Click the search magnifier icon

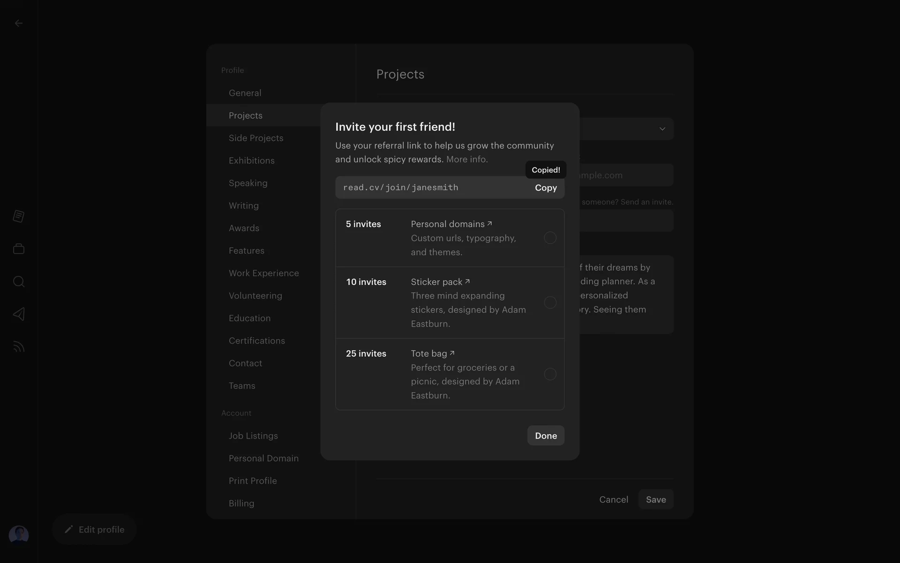[x=19, y=281]
